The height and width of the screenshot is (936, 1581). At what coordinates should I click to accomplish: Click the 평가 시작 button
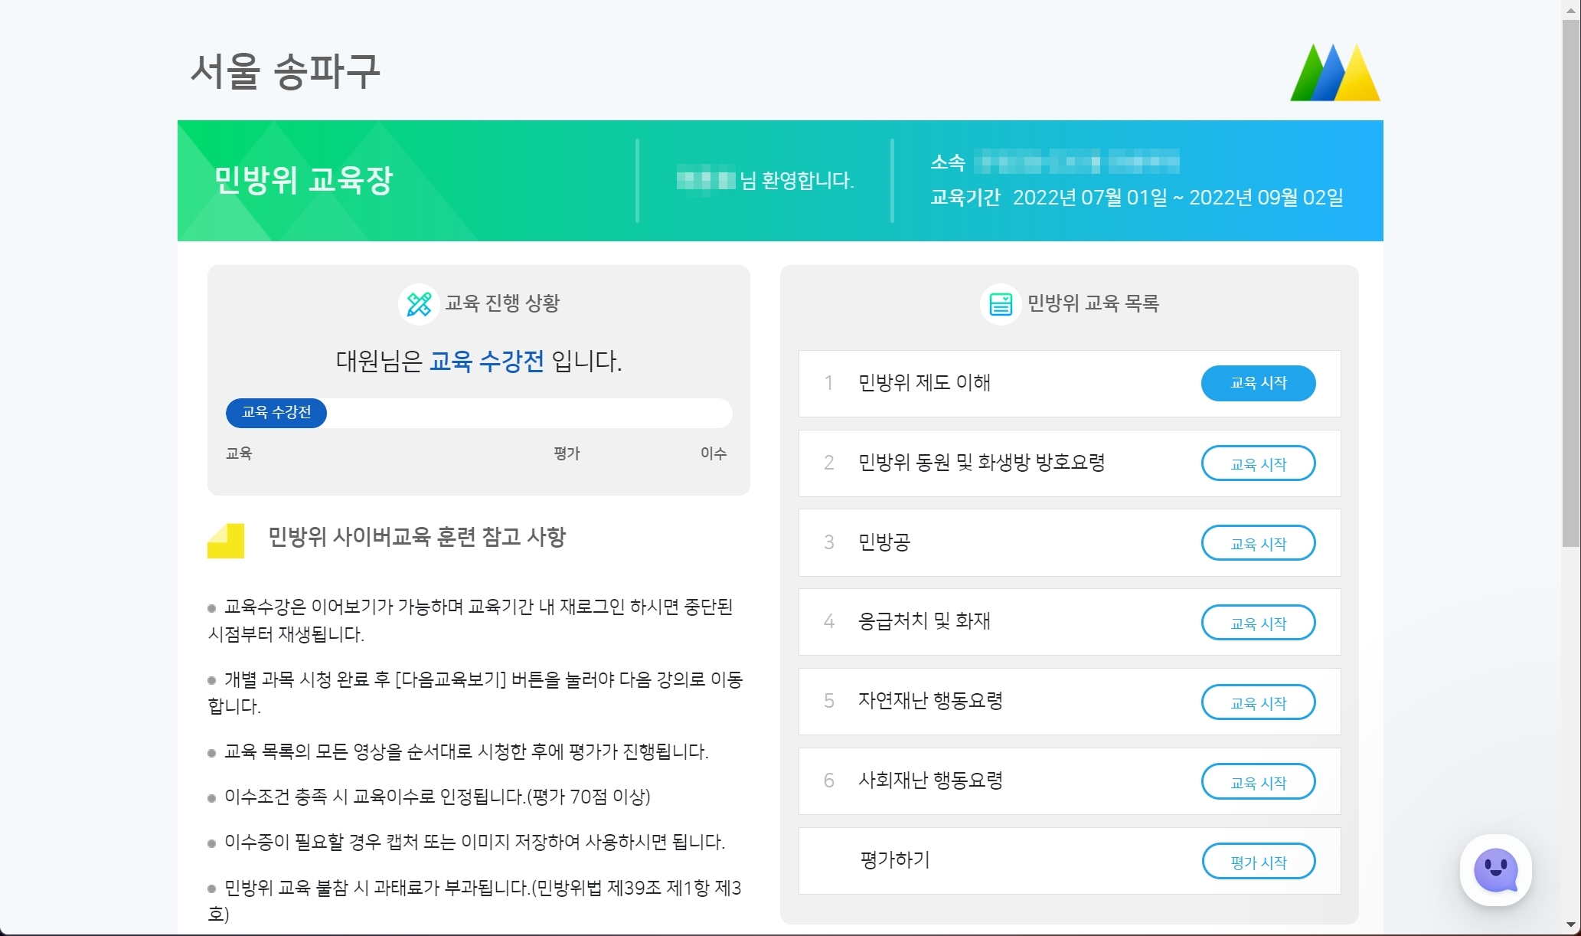coord(1258,862)
